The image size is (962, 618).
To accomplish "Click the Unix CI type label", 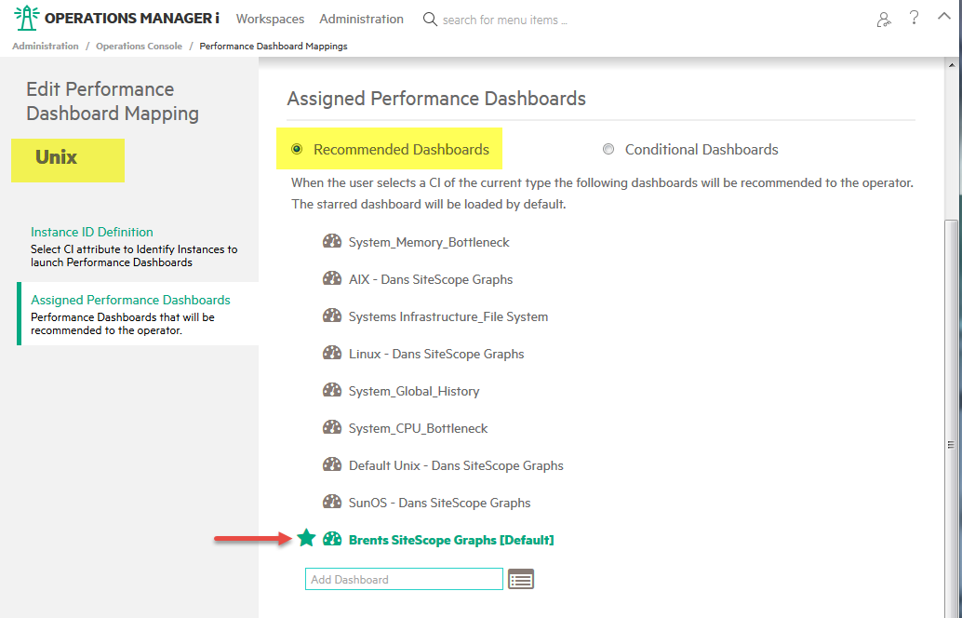I will pos(57,157).
